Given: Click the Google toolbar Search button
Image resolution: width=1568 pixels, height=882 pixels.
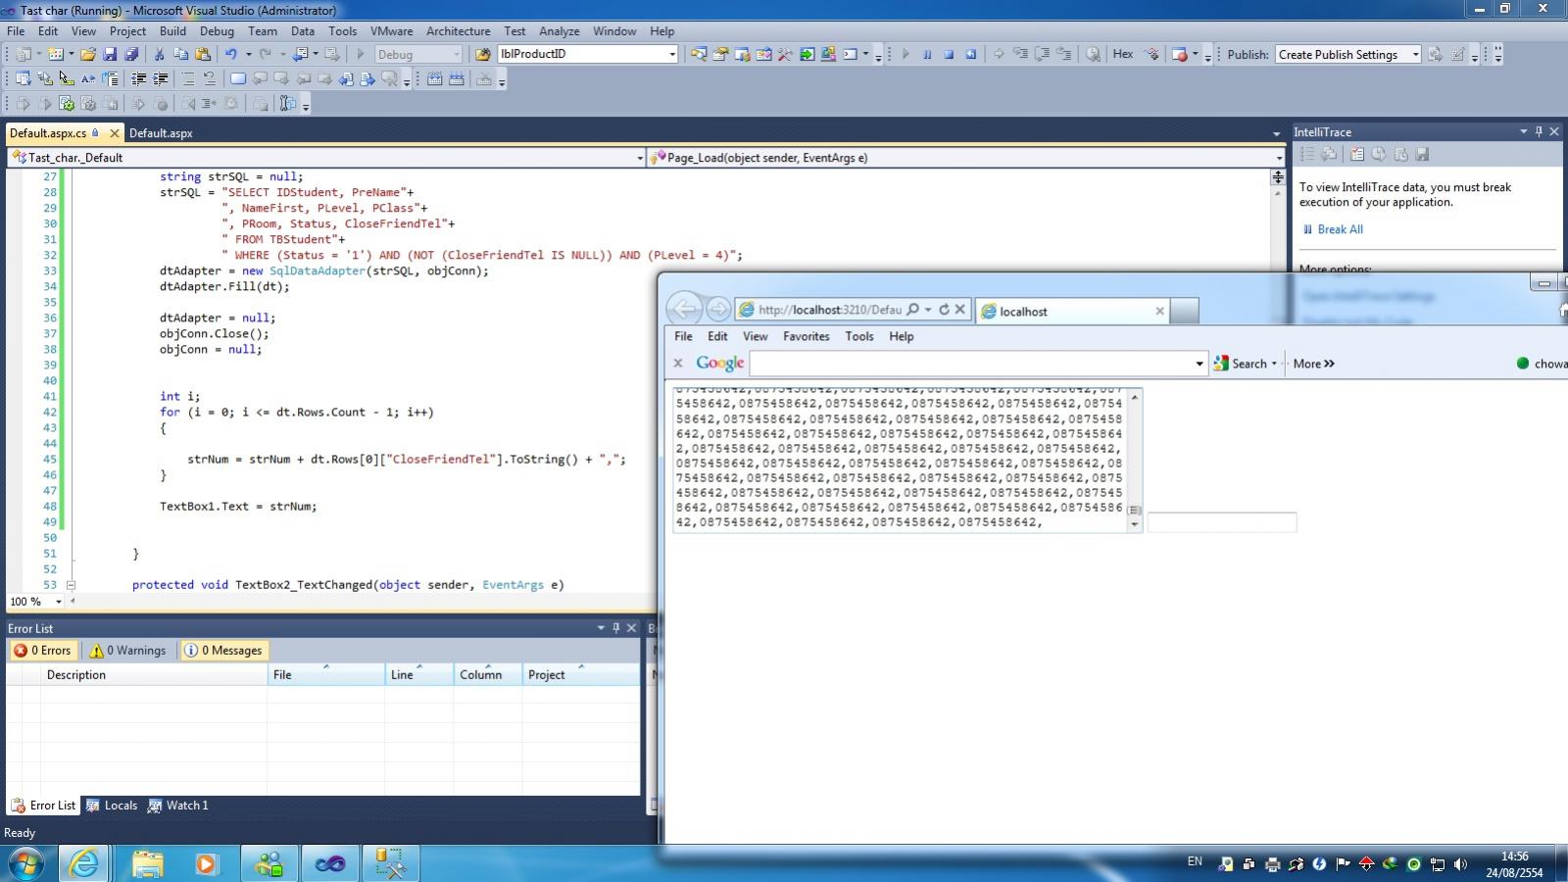Looking at the screenshot, I should click(1247, 364).
